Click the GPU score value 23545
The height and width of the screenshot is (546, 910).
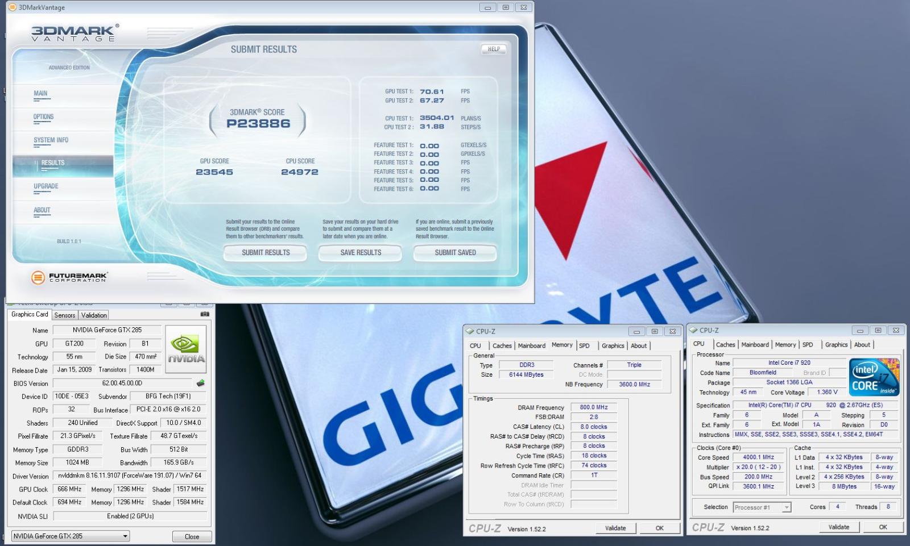[x=214, y=172]
